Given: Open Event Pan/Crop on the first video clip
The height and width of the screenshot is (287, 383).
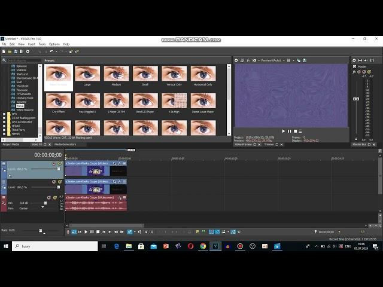Looking at the screenshot, I should 114,163.
